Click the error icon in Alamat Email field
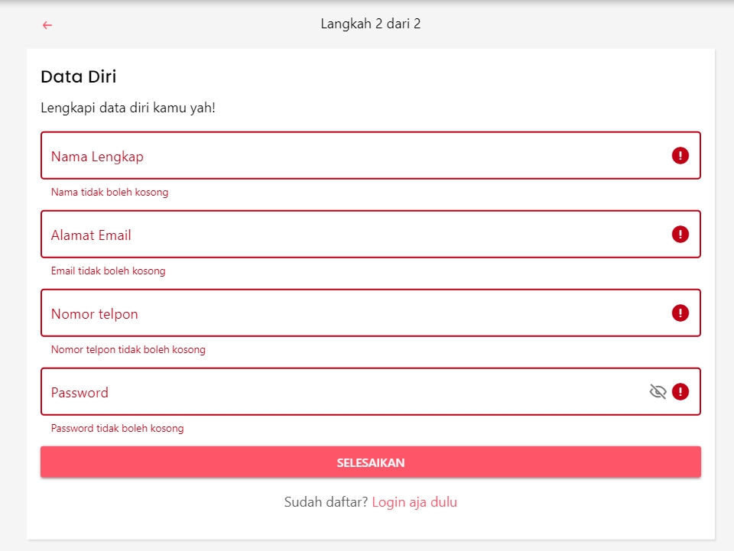The image size is (734, 551). pos(680,235)
